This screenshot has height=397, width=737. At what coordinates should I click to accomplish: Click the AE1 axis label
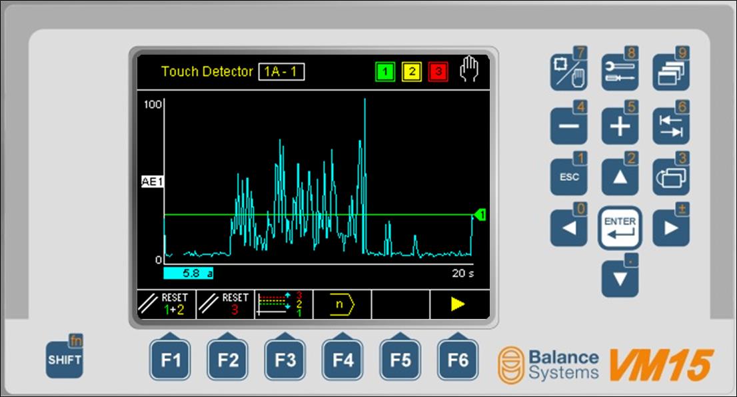[153, 181]
